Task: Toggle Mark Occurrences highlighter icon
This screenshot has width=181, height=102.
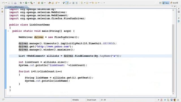Action: click(x=67, y=3)
